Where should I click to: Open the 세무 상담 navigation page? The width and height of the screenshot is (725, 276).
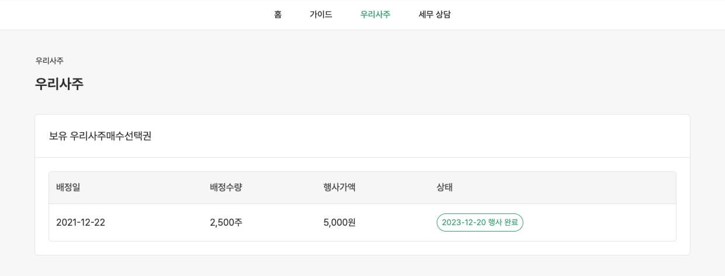[435, 15]
